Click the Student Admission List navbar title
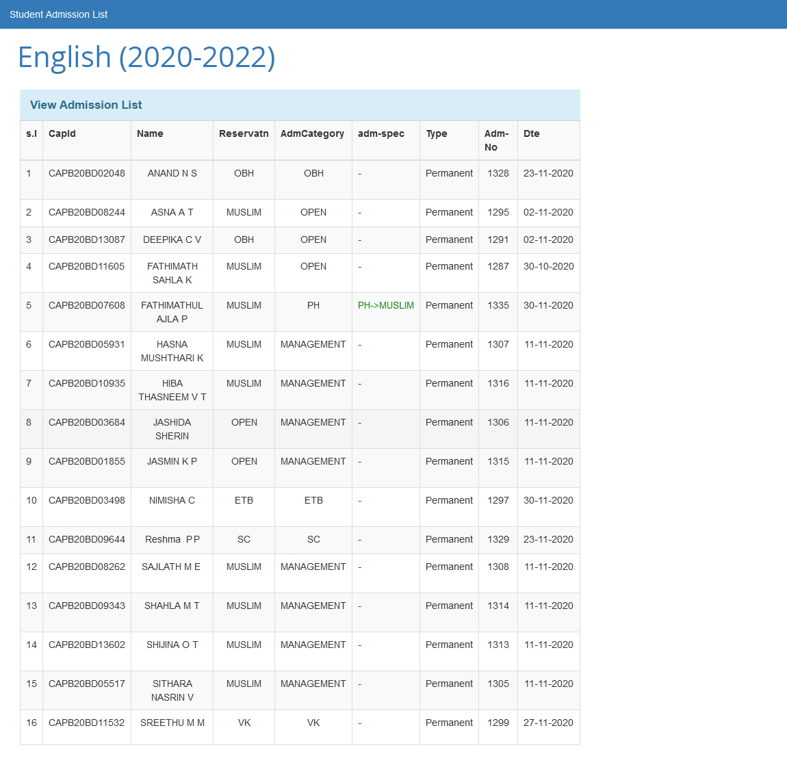 point(58,14)
